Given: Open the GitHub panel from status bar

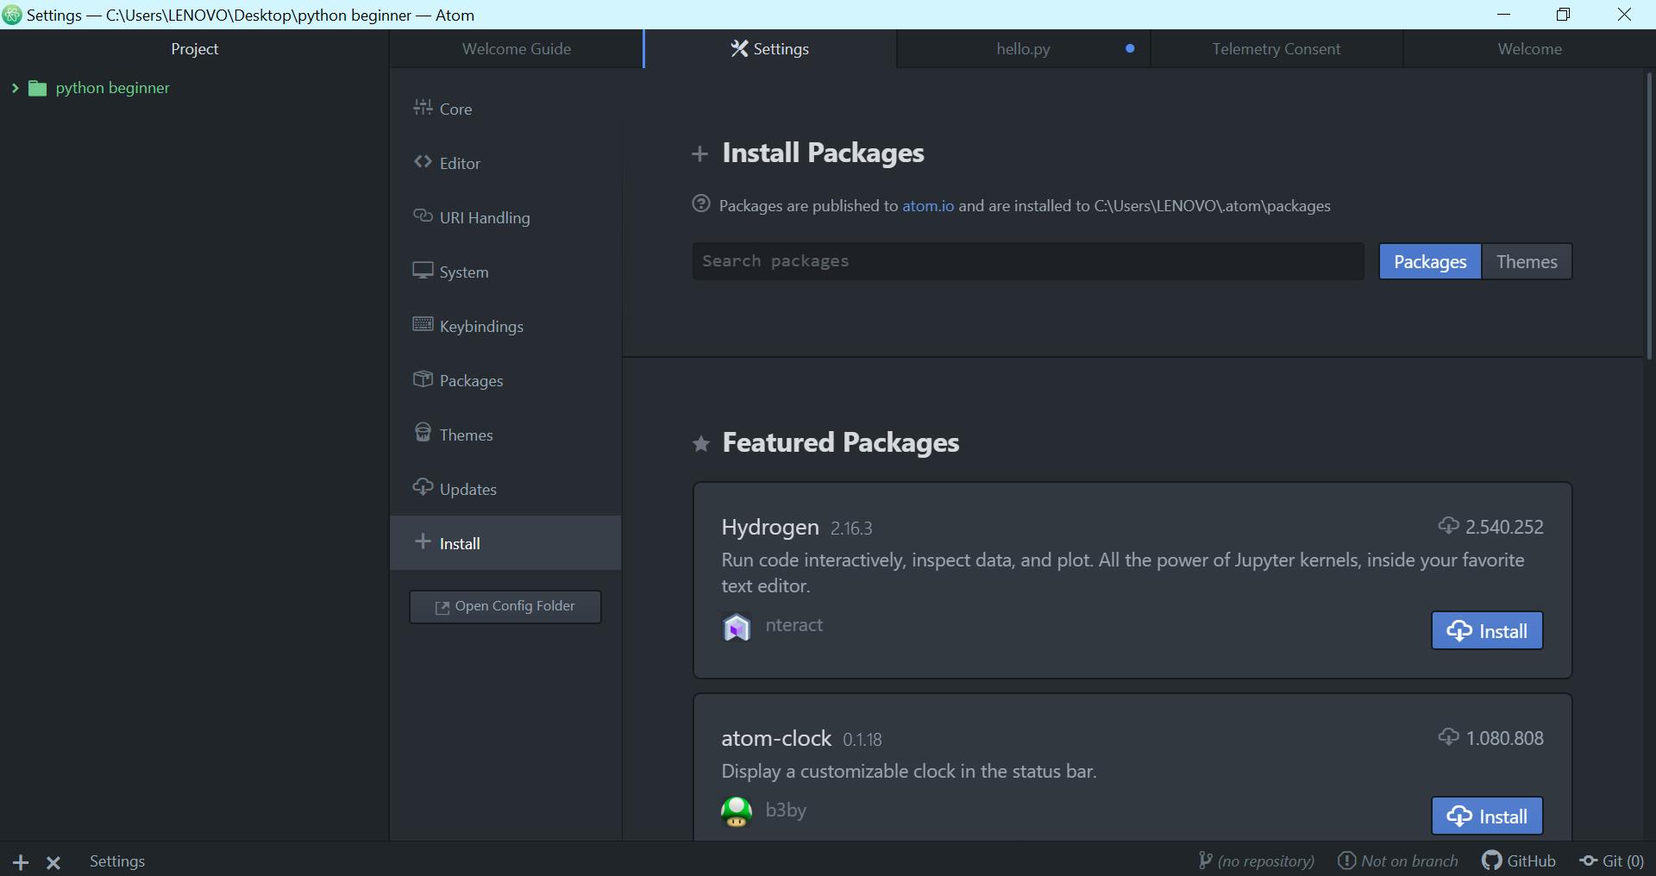Looking at the screenshot, I should pos(1519,861).
